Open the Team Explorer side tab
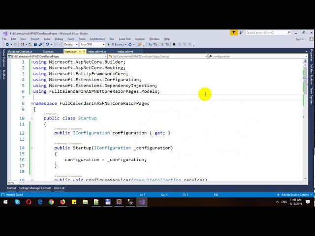Image resolution: width=315 pixels, height=236 pixels. point(312,95)
